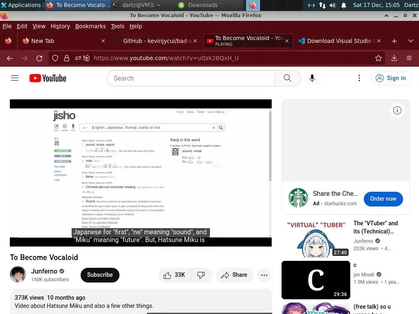Viewport: 419px width, 314px height.
Task: Open the File menu
Action: coord(7,26)
